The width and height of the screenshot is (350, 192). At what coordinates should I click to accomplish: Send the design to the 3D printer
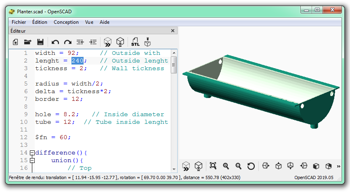tap(147, 42)
